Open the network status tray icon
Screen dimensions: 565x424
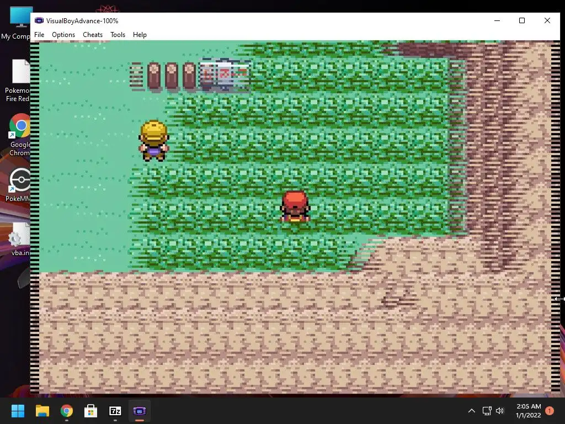[x=487, y=411]
